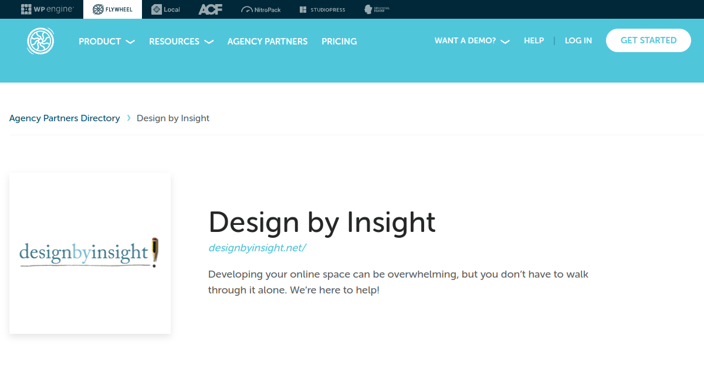Click the description text about online space

tap(398, 282)
